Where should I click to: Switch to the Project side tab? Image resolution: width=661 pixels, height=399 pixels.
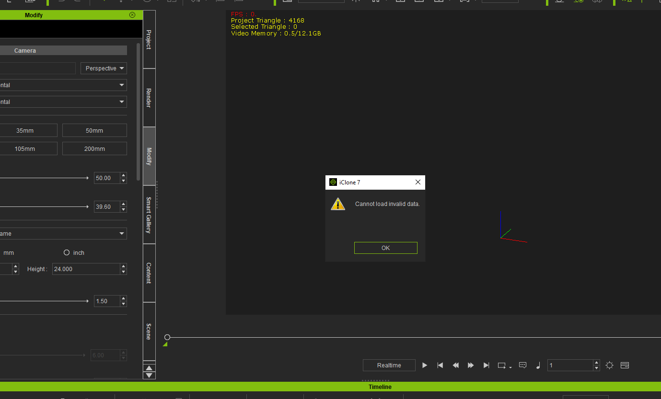149,39
